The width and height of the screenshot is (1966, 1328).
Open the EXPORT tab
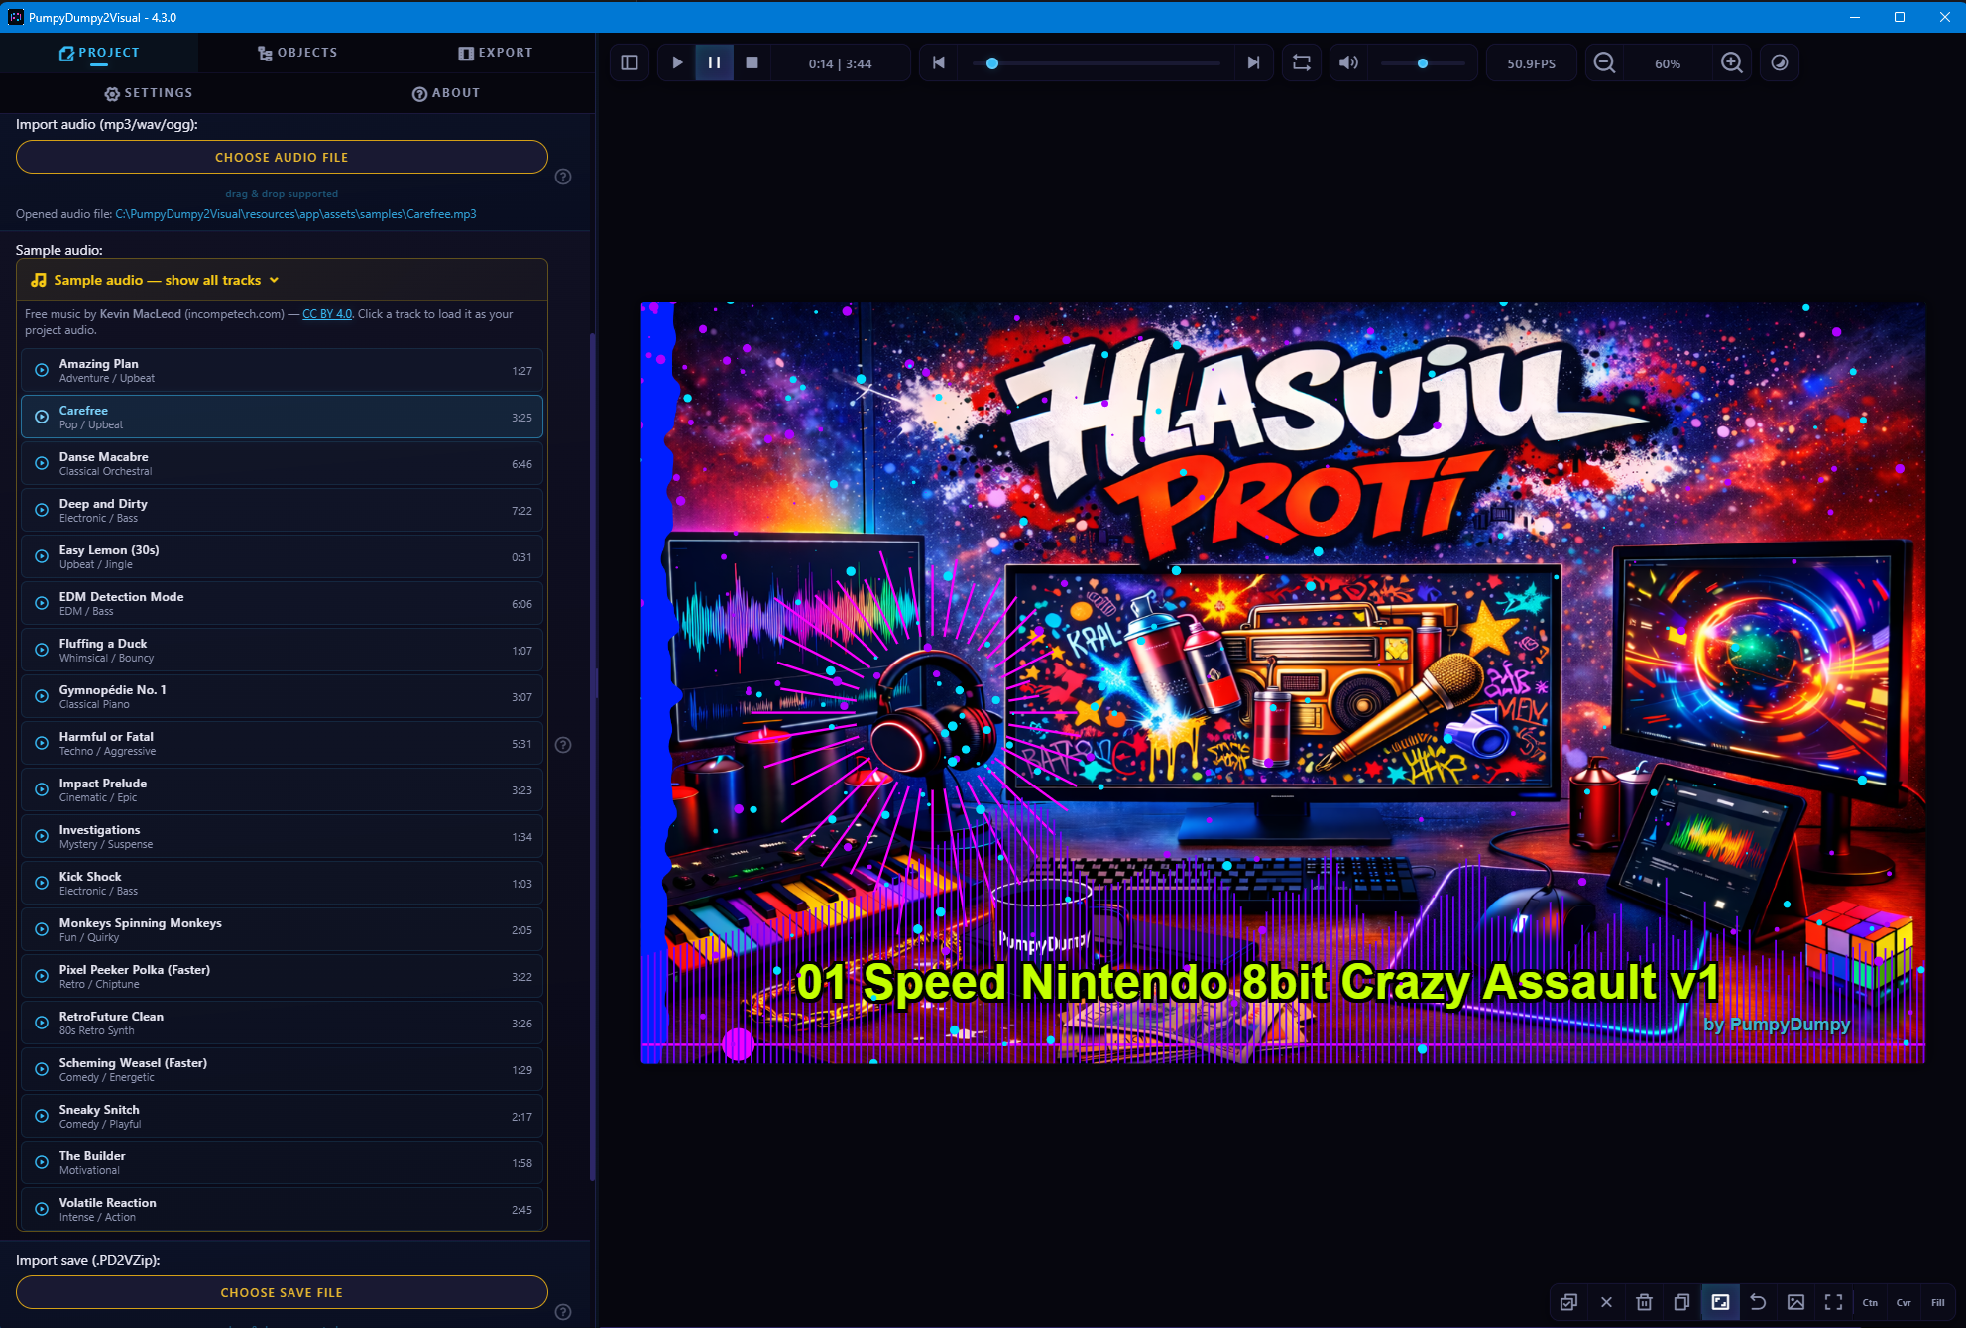click(496, 52)
